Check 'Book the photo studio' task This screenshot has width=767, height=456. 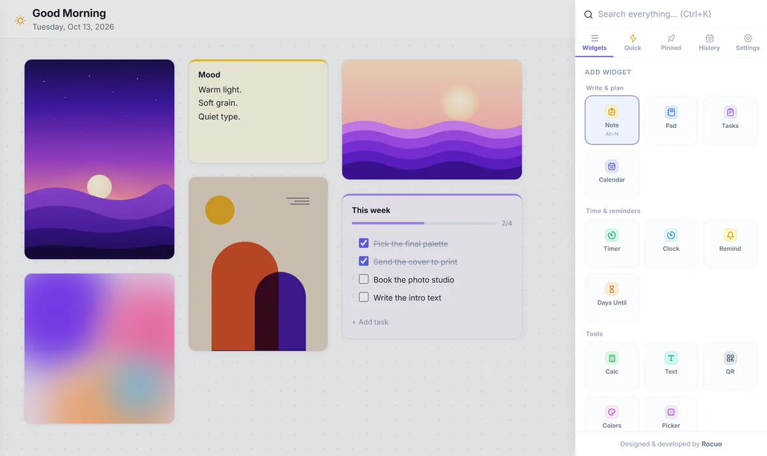coord(364,279)
